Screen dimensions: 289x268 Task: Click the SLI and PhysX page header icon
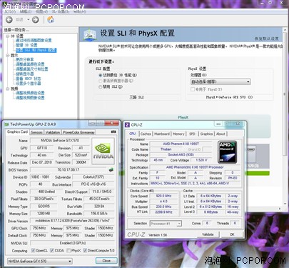click(x=90, y=35)
